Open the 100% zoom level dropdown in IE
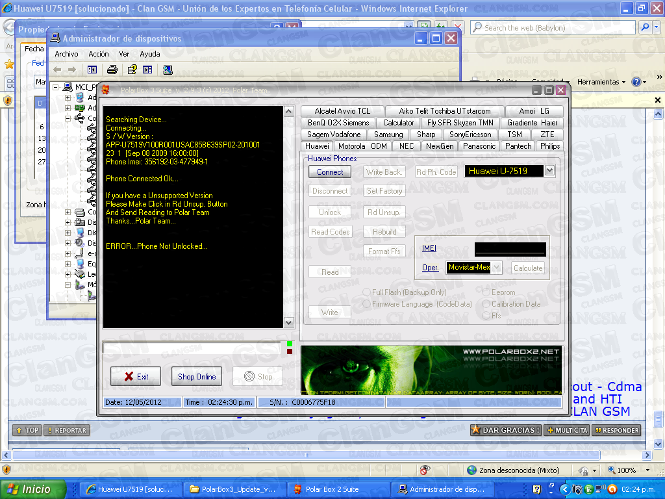The image size is (665, 499). pyautogui.click(x=647, y=470)
